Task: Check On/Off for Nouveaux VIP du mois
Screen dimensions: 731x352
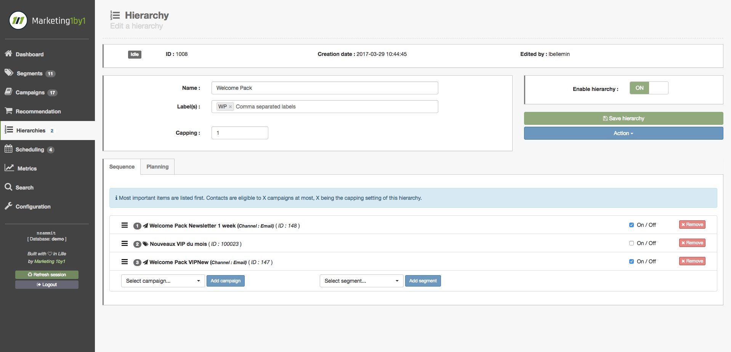Action: 632,243
